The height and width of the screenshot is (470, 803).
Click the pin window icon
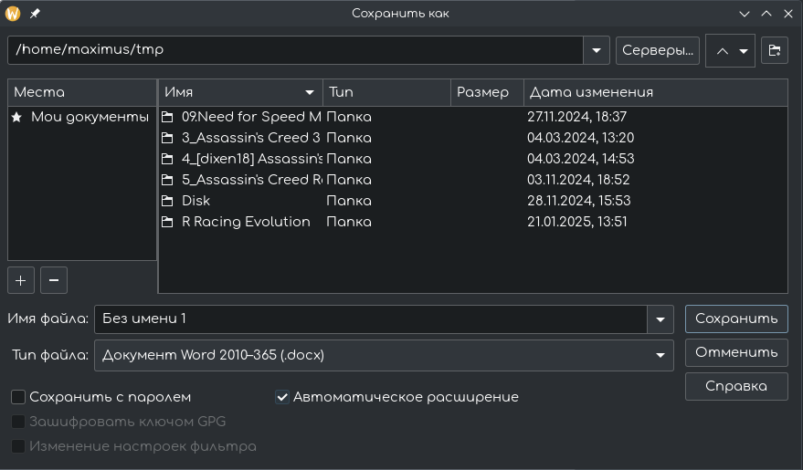point(35,14)
